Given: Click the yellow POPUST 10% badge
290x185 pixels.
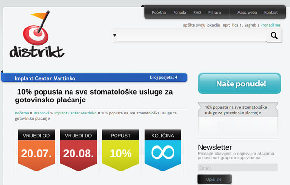Looking at the screenshot, I should click(x=120, y=150).
